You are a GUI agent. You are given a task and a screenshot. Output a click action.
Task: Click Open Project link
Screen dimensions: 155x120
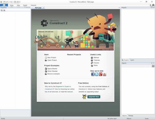pyautogui.click(x=52, y=60)
